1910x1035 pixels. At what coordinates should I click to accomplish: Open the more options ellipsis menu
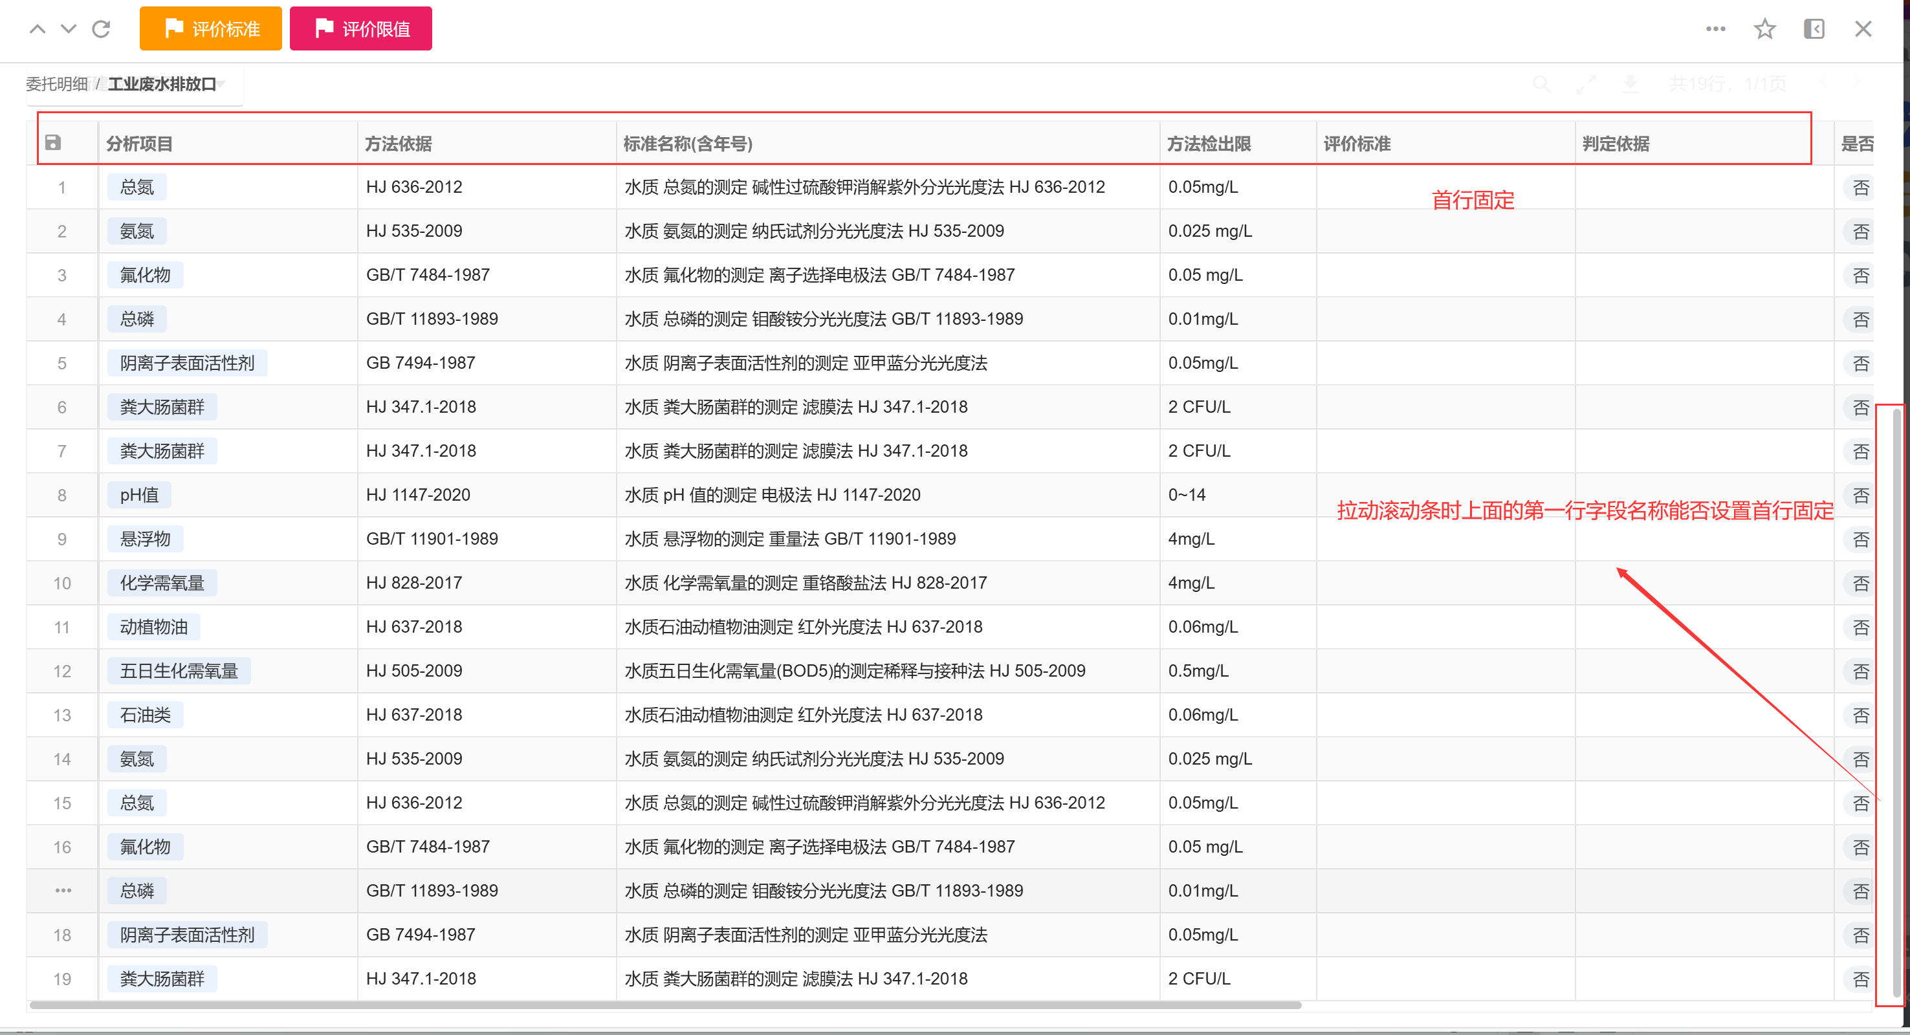[x=1715, y=29]
